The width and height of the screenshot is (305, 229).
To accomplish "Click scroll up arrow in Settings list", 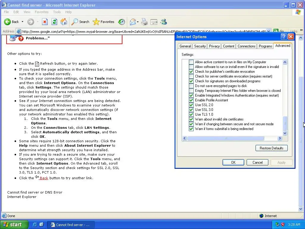I will click(285, 62).
